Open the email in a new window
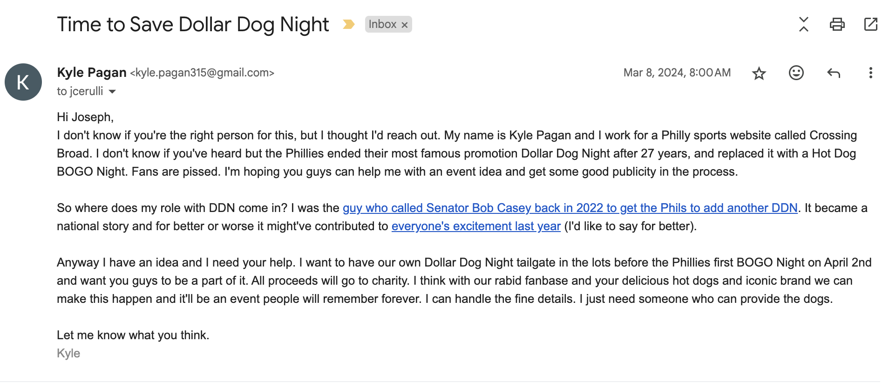This screenshot has height=383, width=896. point(870,24)
